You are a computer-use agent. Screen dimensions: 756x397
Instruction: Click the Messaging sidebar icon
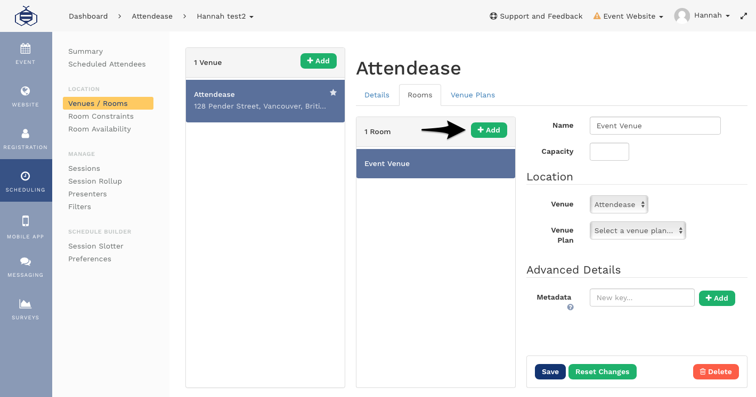tap(25, 265)
